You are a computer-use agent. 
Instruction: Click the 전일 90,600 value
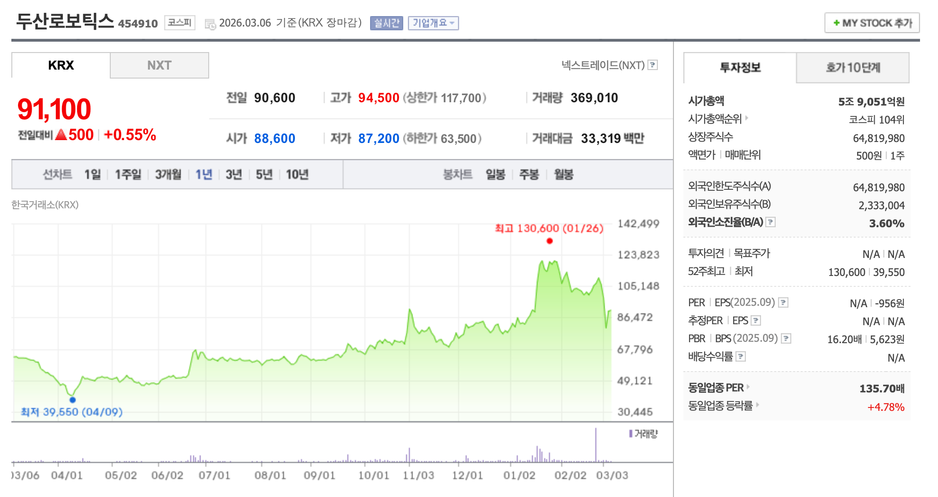(x=274, y=98)
